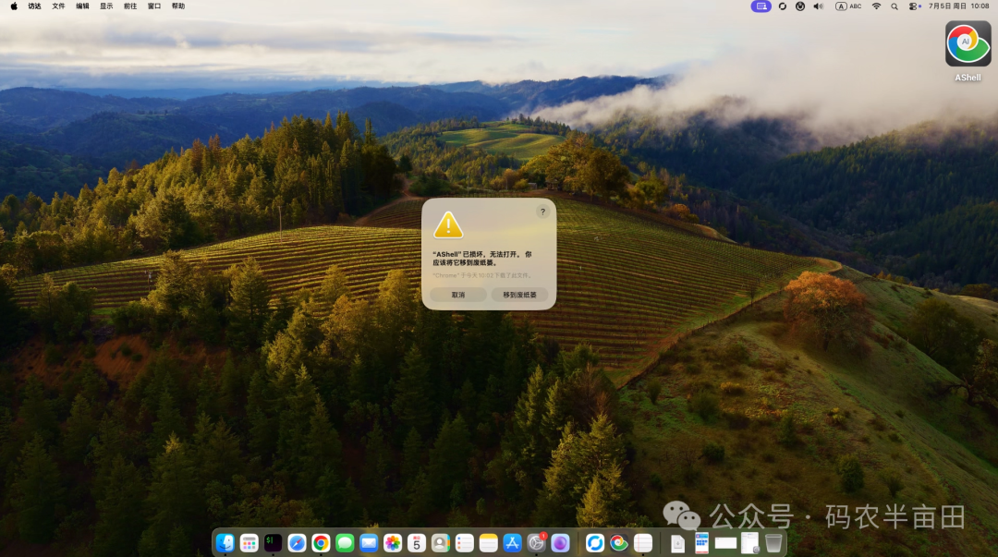Open the 编辑 menu
Viewport: 998px width, 557px height.
83,6
